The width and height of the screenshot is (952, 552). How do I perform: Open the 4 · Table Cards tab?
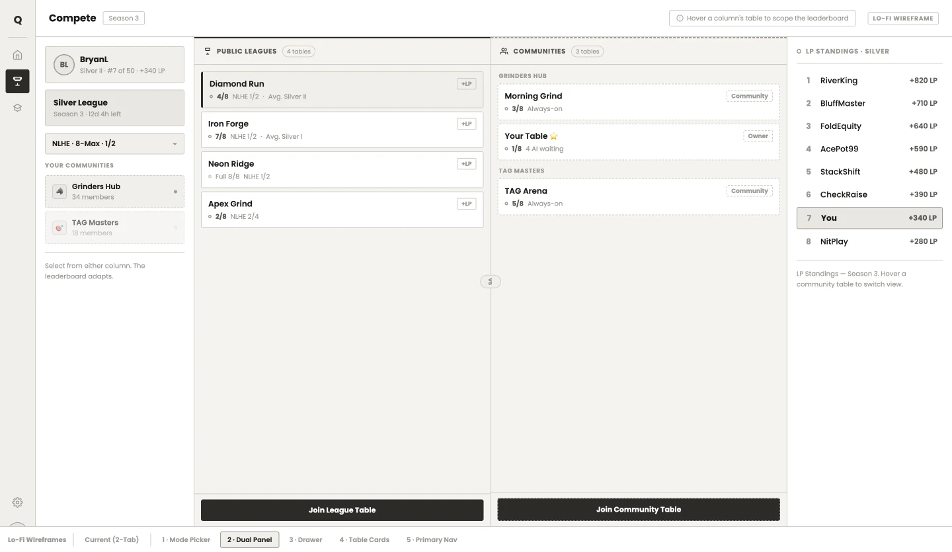(x=364, y=539)
